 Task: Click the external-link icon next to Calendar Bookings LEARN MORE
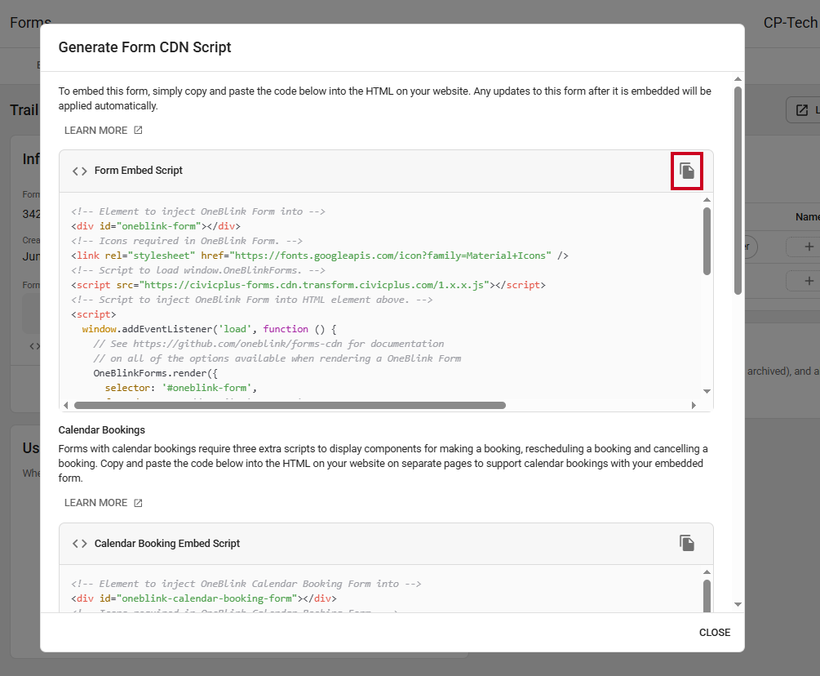(138, 503)
